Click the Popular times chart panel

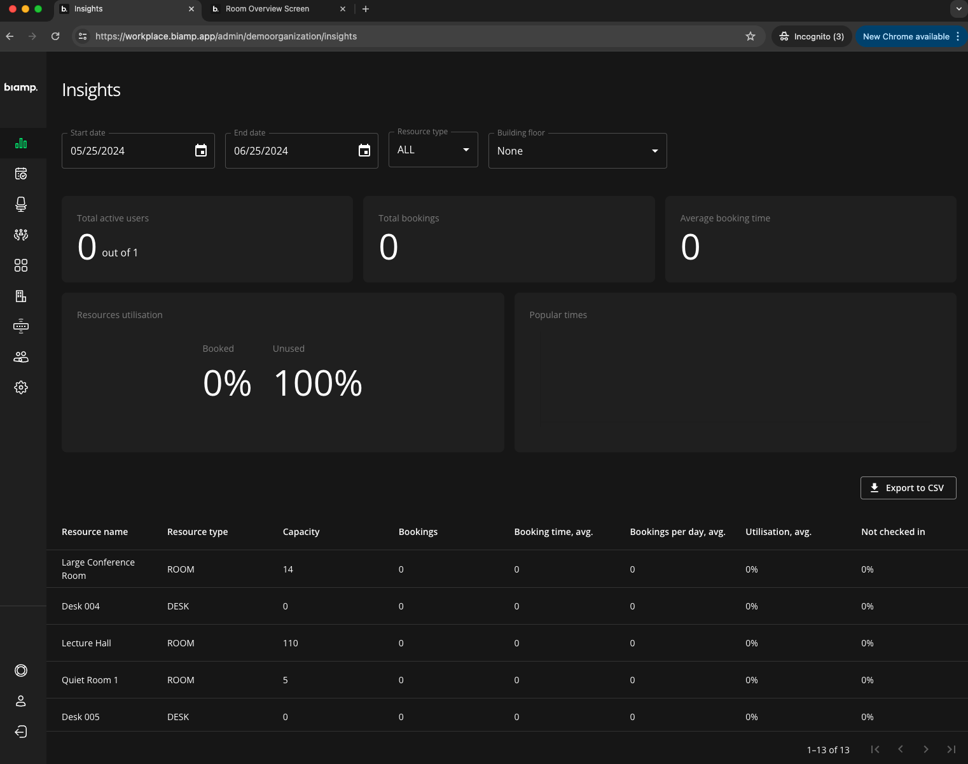735,372
